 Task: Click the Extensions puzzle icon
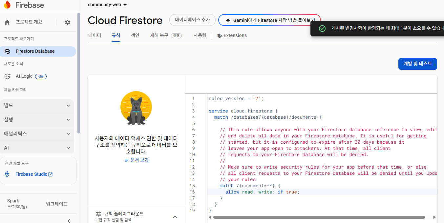[x=220, y=36]
